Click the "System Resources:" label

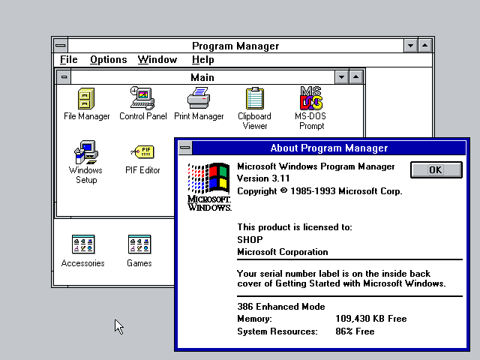pos(277,331)
